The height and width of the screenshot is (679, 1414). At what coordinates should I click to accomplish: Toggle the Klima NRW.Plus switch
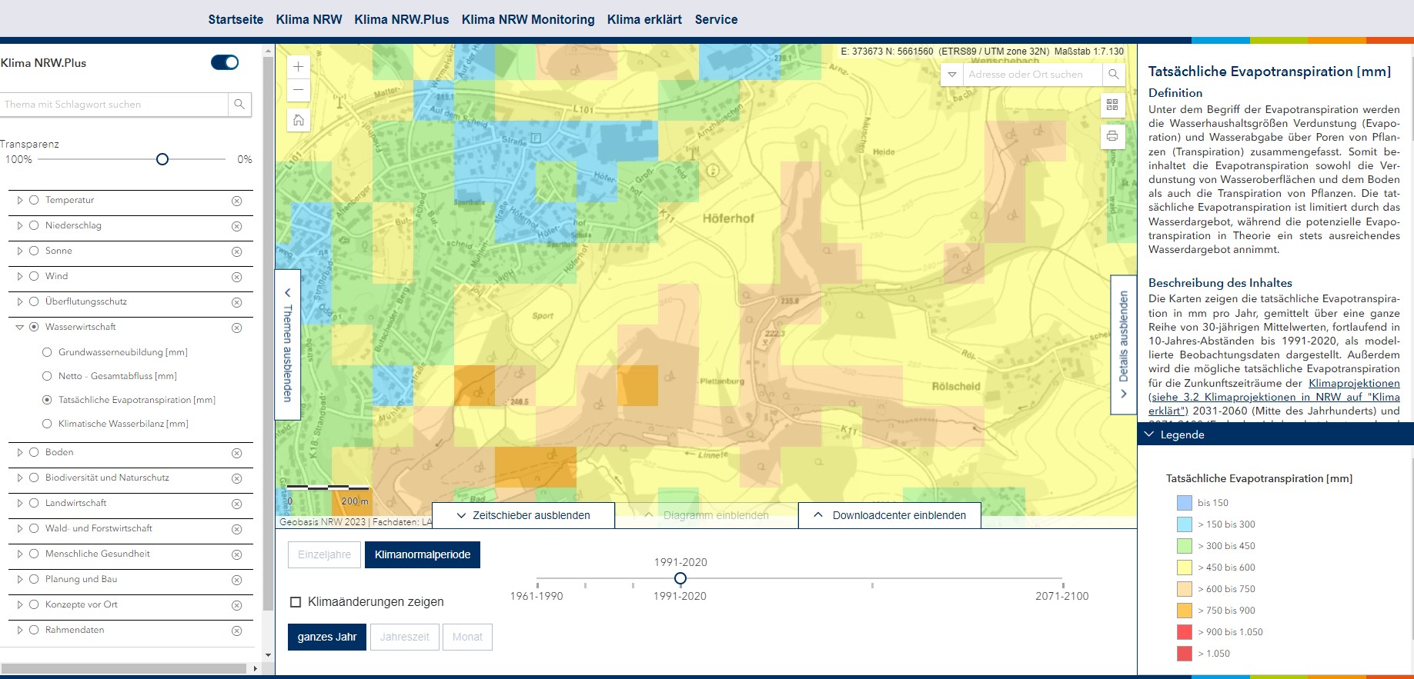225,63
